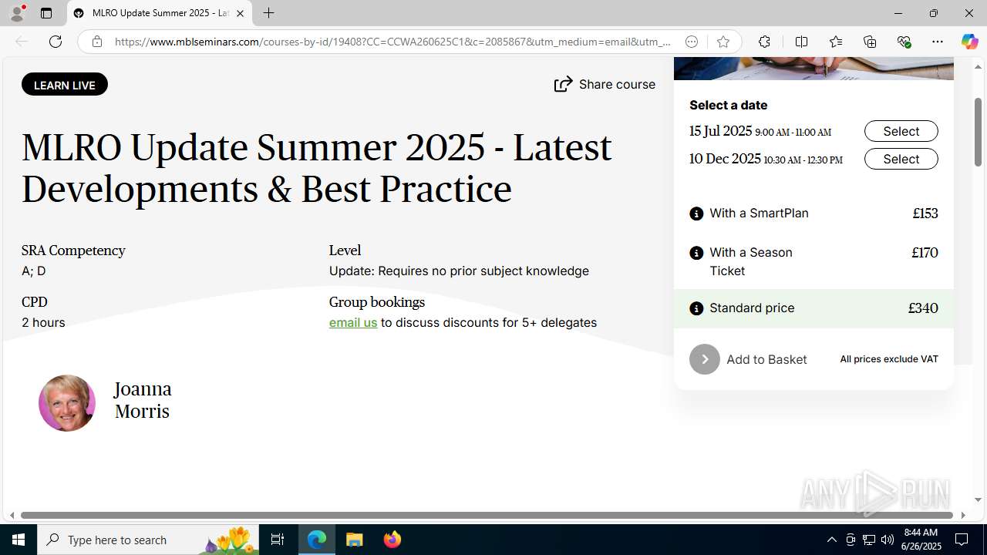This screenshot has height=555, width=987.
Task: Click the course image thumbnail at top
Action: (814, 68)
